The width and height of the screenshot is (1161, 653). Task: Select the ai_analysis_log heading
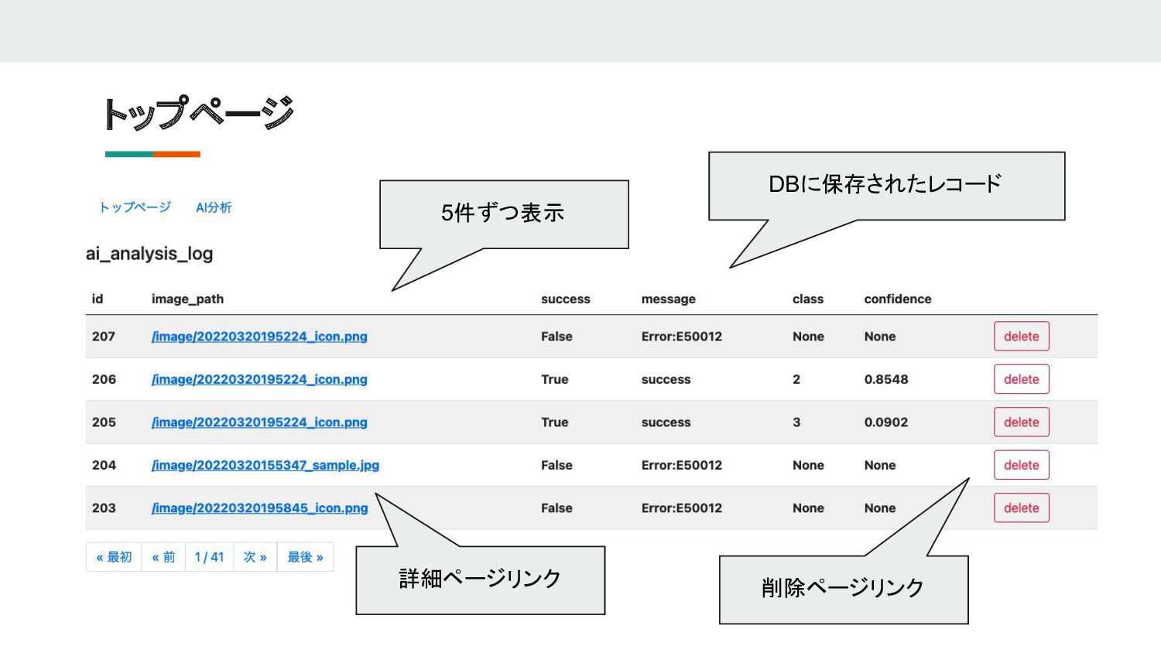pos(149,254)
